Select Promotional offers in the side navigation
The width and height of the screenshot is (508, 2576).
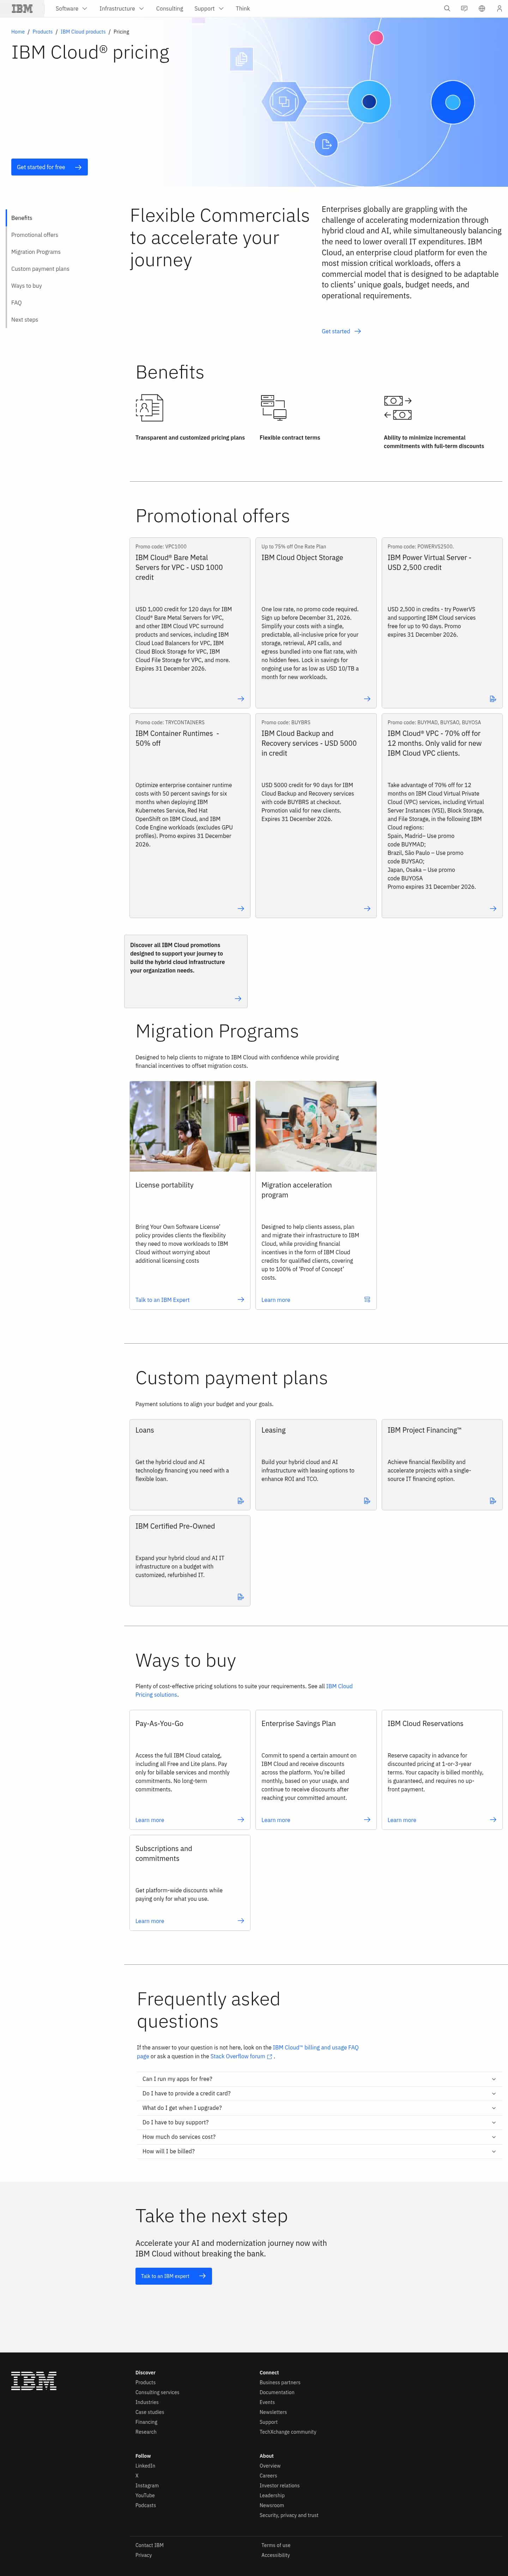(x=35, y=235)
